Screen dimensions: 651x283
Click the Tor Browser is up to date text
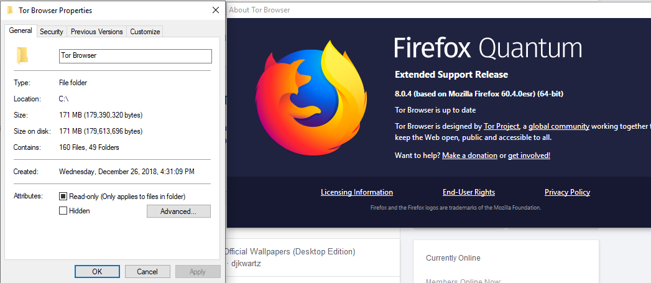pos(435,110)
